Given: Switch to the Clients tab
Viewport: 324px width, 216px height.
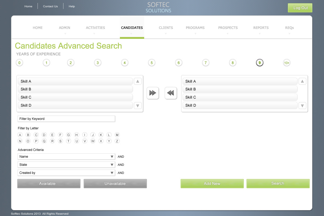Looking at the screenshot, I should click(166, 28).
